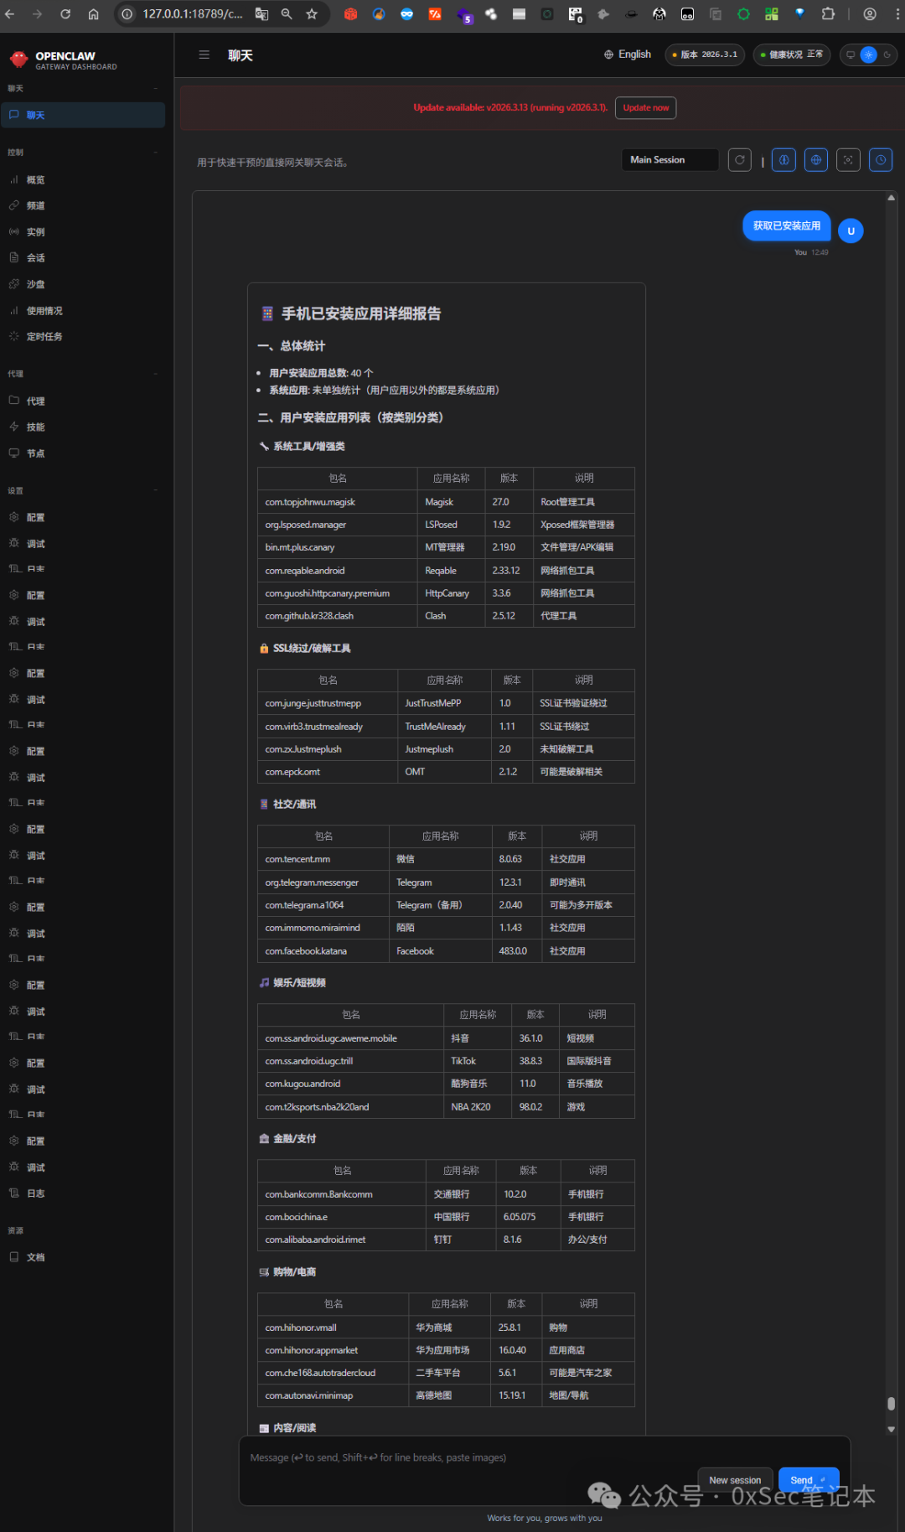Click the 手机已安装应用详细报告 heading
This screenshot has height=1532, width=905.
tap(361, 313)
